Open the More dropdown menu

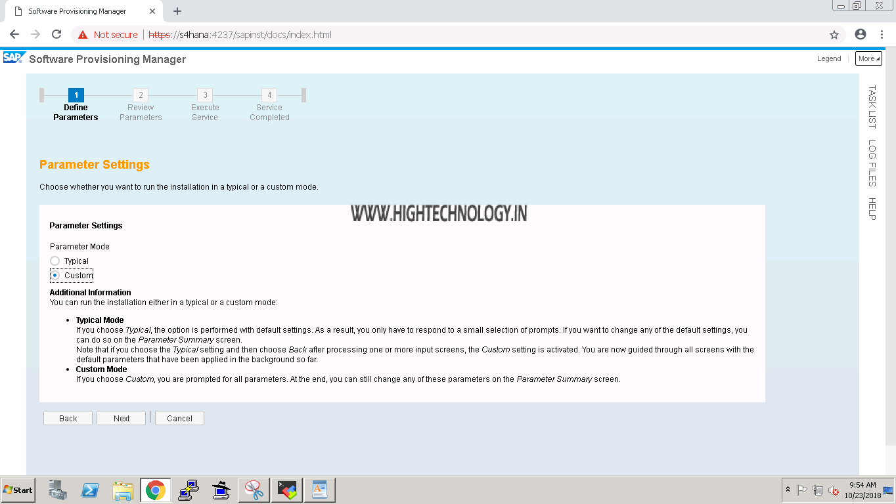(868, 58)
